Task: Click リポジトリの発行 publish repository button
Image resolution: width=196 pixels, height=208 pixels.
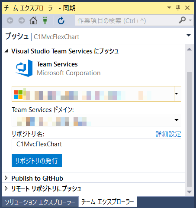Action: (37, 161)
